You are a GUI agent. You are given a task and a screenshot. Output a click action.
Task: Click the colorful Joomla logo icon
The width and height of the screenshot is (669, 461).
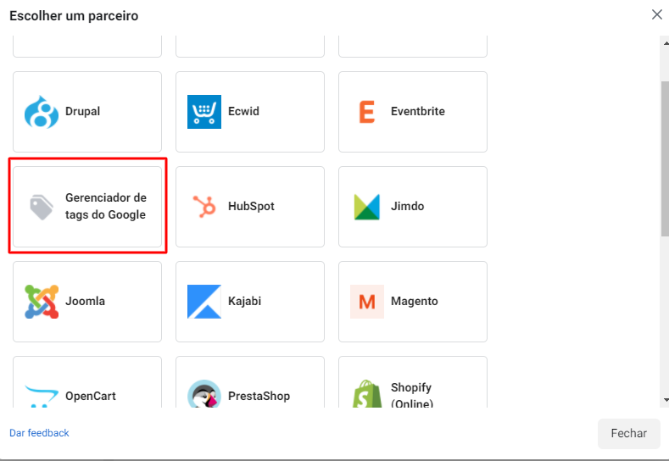click(42, 302)
